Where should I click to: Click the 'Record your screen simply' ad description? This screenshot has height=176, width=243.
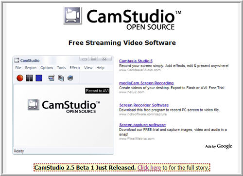(174, 66)
